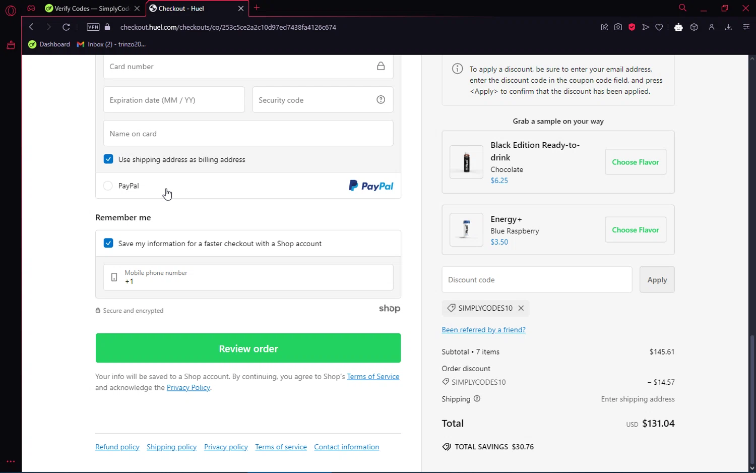Click the Discount code input field
Screen dimensions: 756x473
(x=537, y=280)
